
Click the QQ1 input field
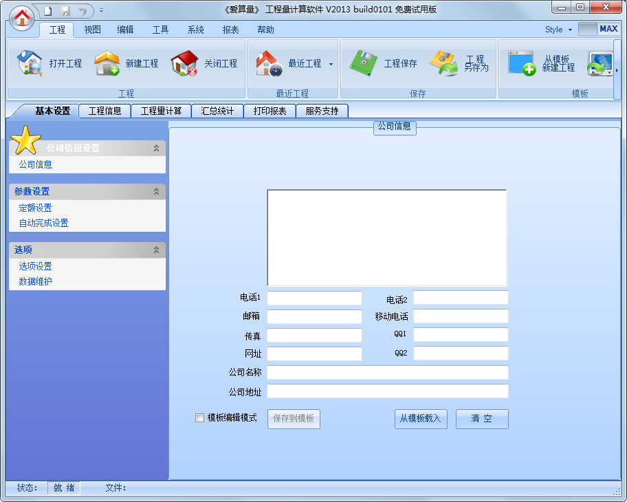461,334
